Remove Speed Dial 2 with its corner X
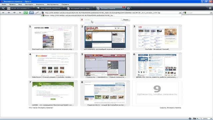 tap(128, 26)
